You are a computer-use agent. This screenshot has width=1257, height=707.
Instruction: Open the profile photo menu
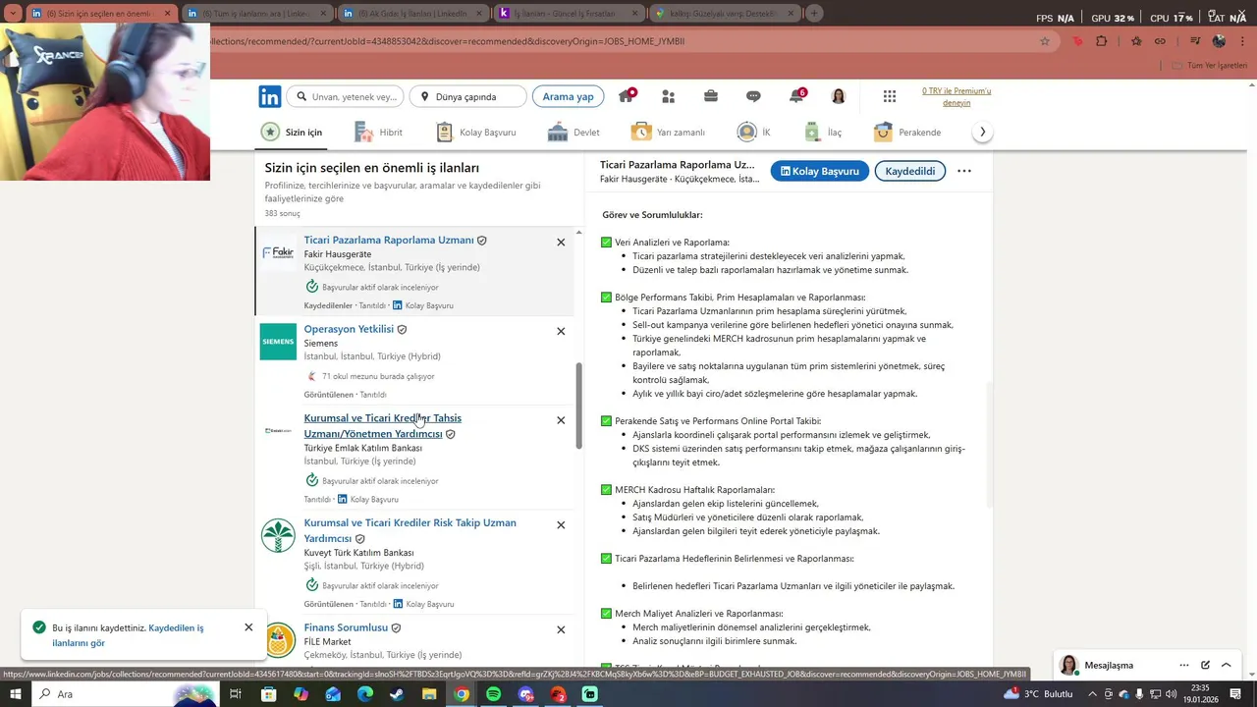(x=839, y=96)
